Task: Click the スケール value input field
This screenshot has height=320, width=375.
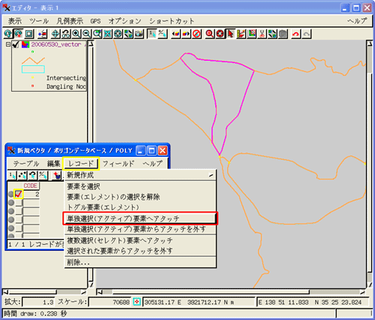Action: 109,302
